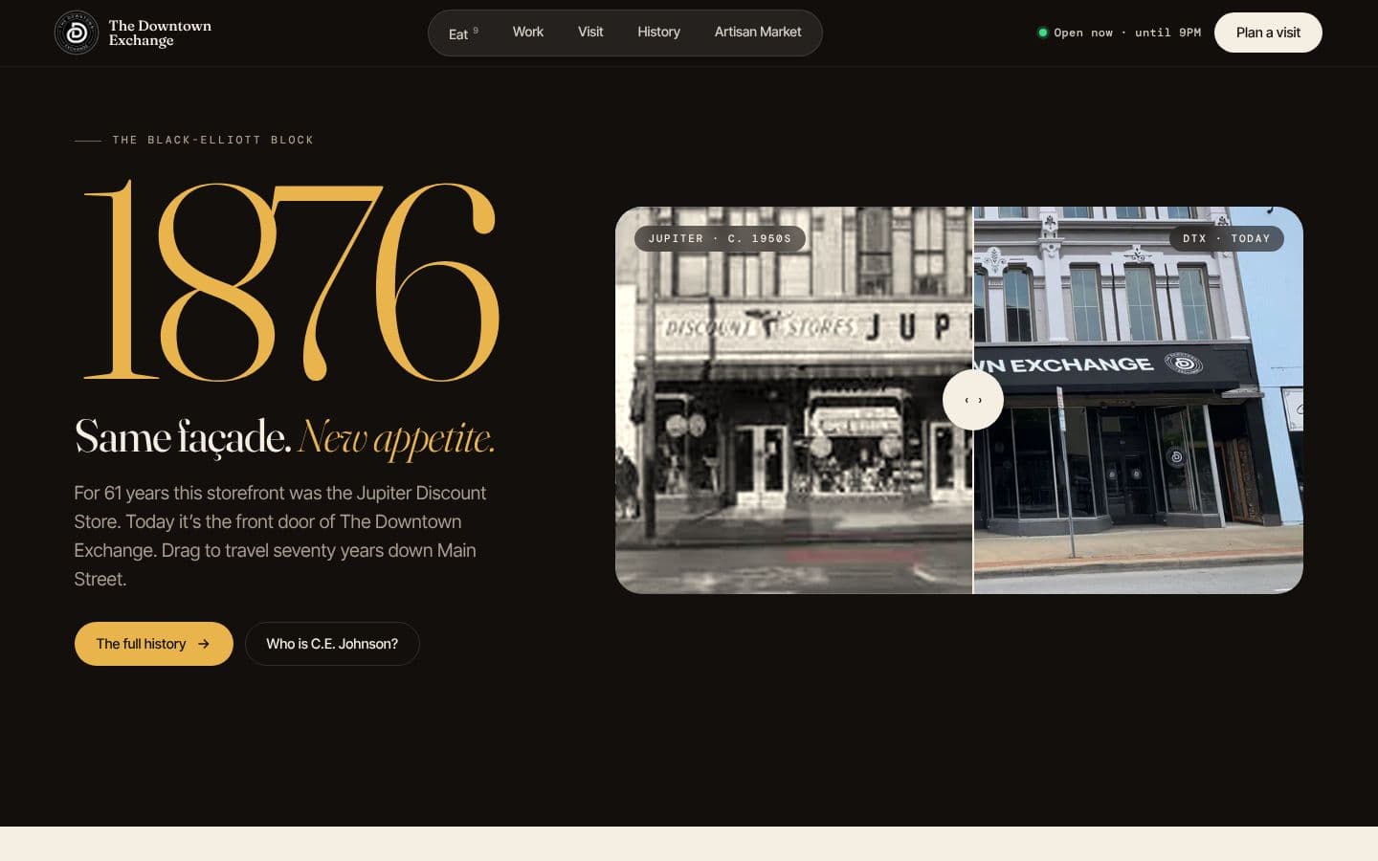Click Who is C.E. Johnson? button

(x=332, y=644)
